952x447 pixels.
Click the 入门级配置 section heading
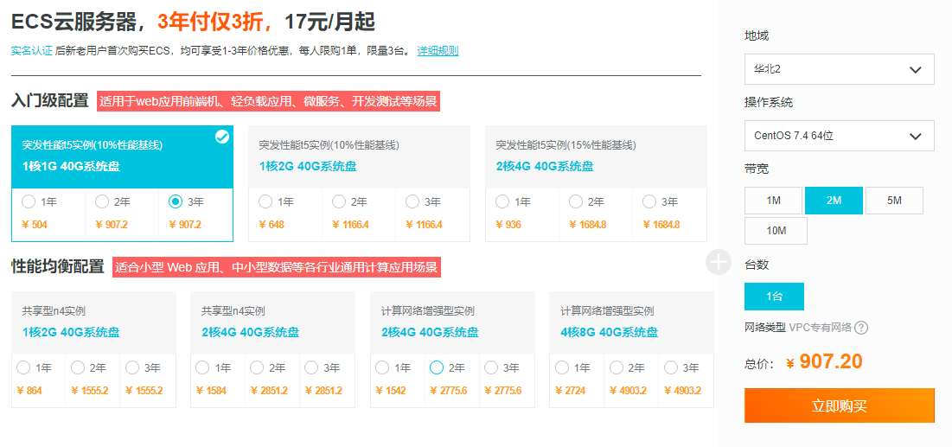pos(50,101)
